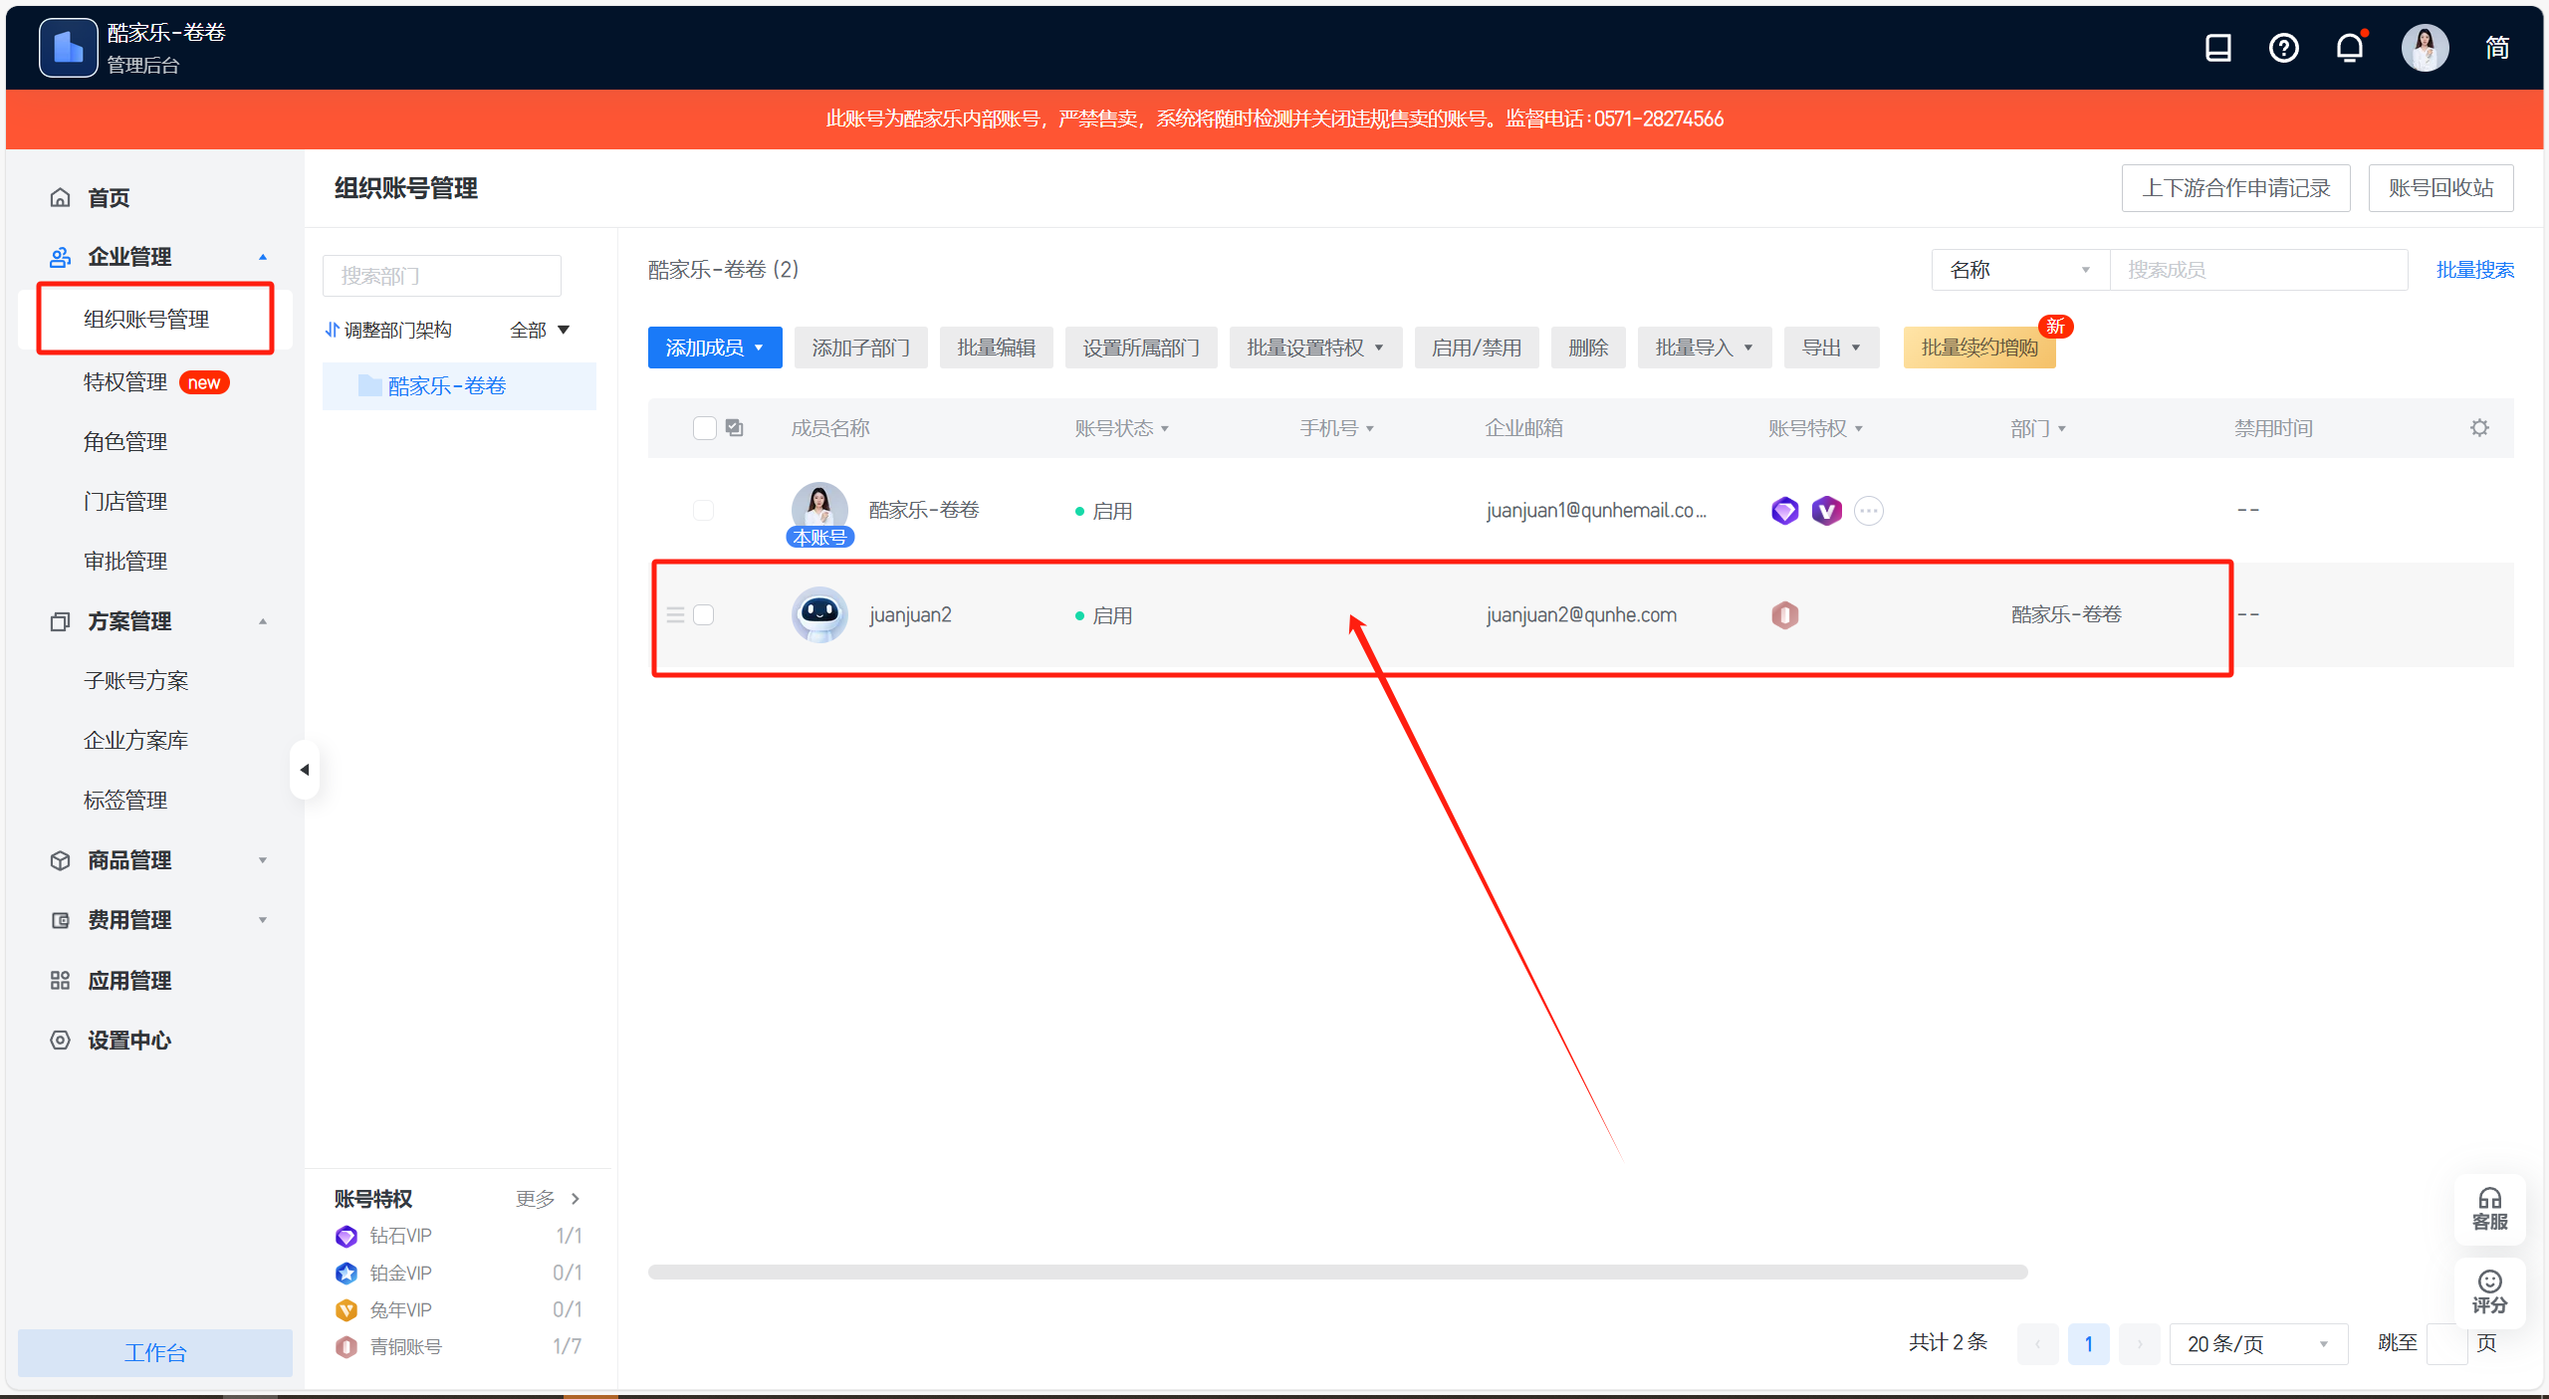Image resolution: width=2549 pixels, height=1399 pixels.
Task: Click the more privileges ellipsis icon
Action: point(1869,511)
